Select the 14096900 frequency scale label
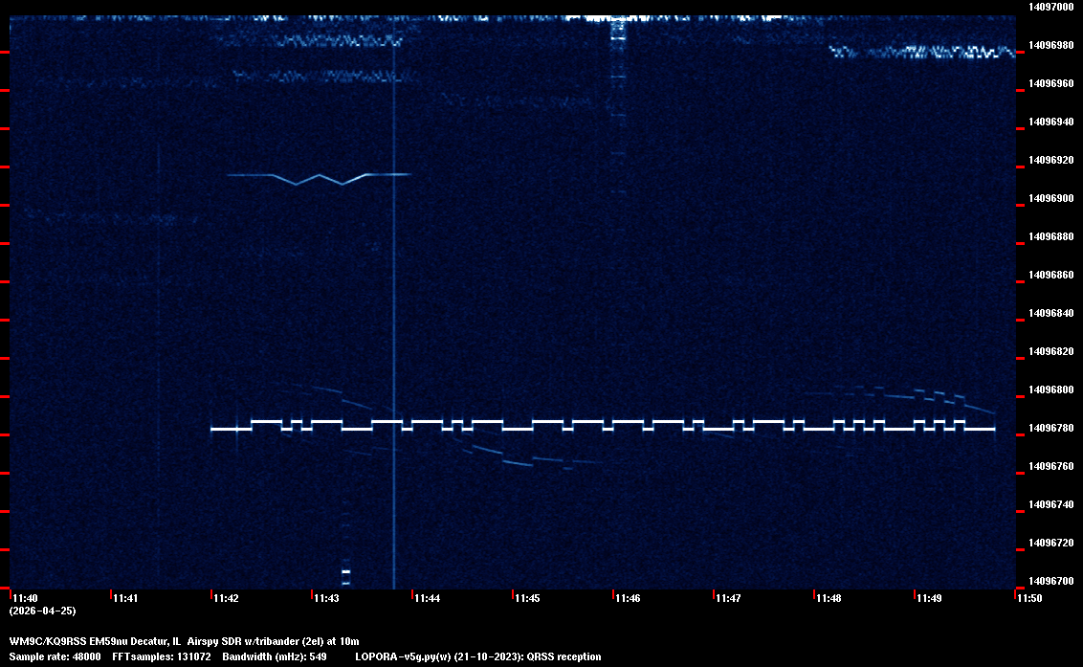 pyautogui.click(x=1050, y=198)
